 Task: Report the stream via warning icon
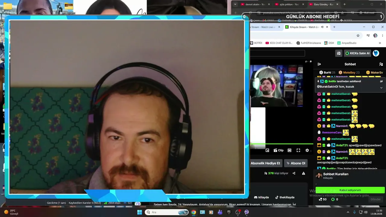point(304,173)
